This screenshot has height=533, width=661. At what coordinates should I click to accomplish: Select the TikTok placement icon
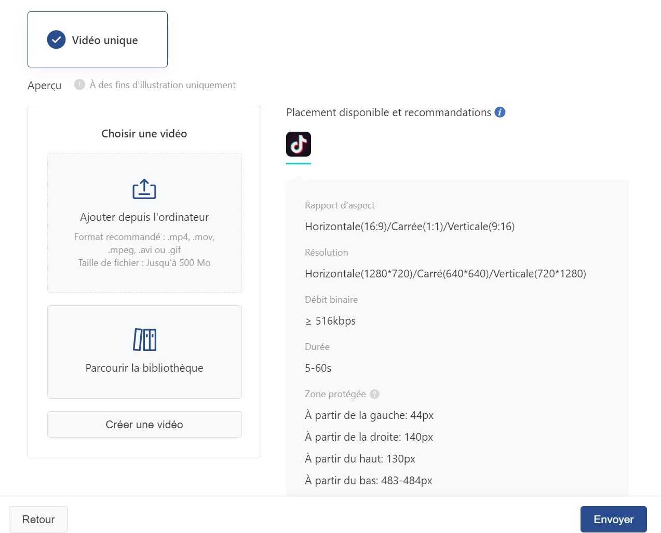click(299, 144)
